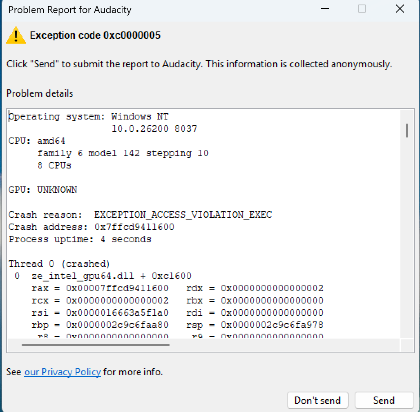Viewport: 420px width, 412px height.
Task: Click the Exception code 0xc0000005 heading
Action: (x=95, y=35)
